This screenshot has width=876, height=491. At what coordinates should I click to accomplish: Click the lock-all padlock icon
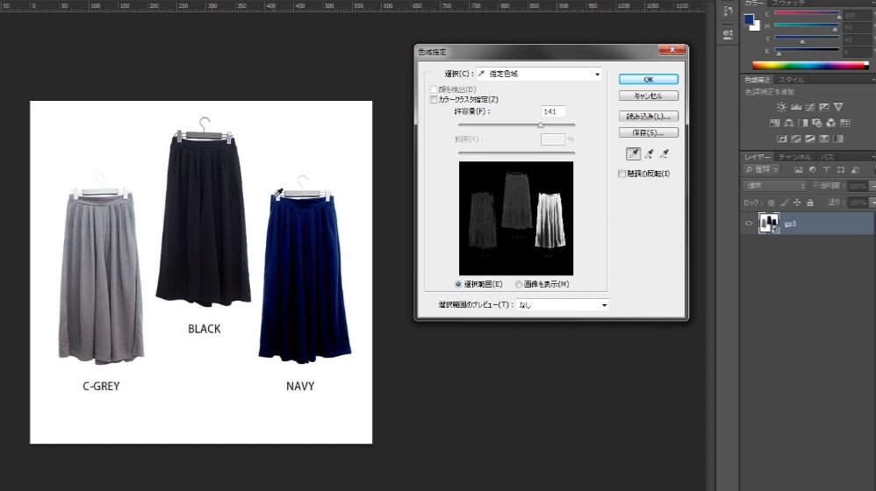[x=810, y=203]
